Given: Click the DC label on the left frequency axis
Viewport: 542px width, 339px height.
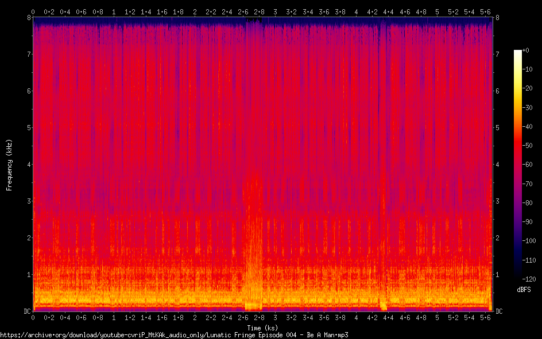Looking at the screenshot, I should pos(26,311).
